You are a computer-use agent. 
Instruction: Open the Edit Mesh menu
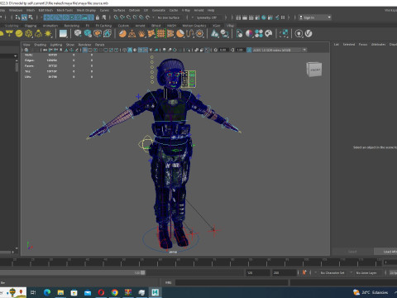pos(45,10)
